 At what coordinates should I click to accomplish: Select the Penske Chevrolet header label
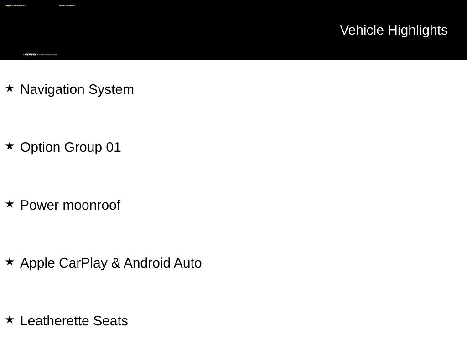point(67,5)
